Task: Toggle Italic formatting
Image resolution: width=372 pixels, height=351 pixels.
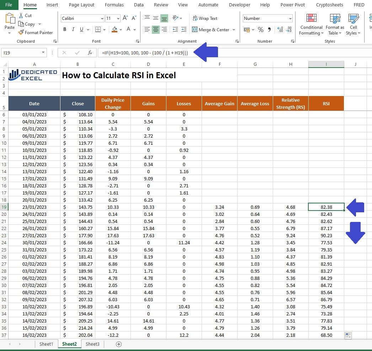Action: 73,30
